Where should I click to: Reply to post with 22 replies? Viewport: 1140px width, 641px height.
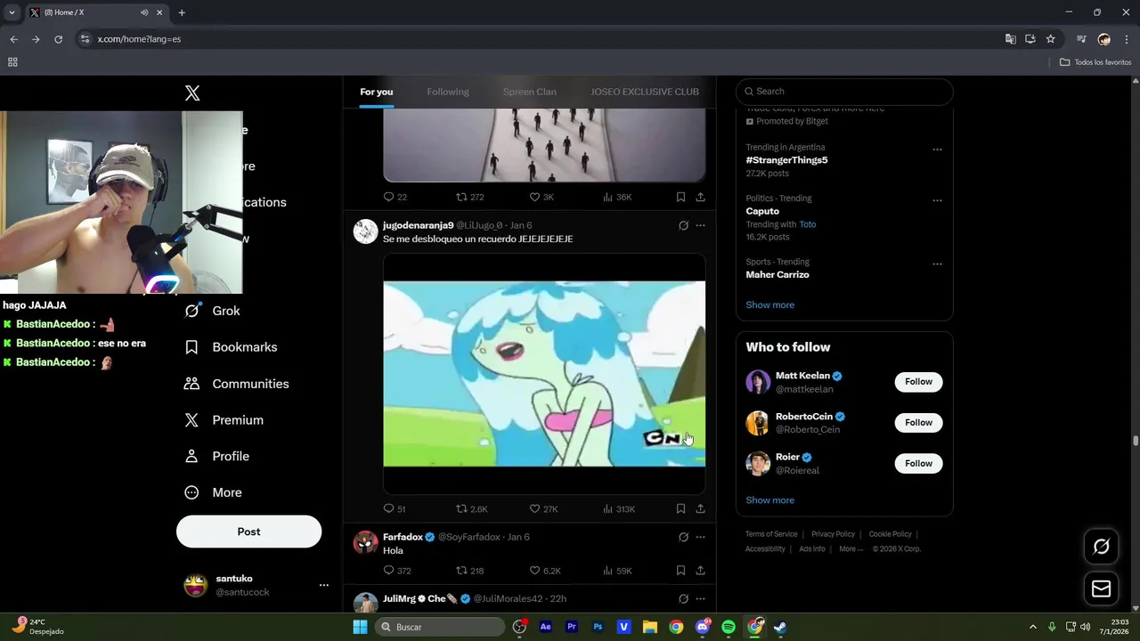point(395,197)
